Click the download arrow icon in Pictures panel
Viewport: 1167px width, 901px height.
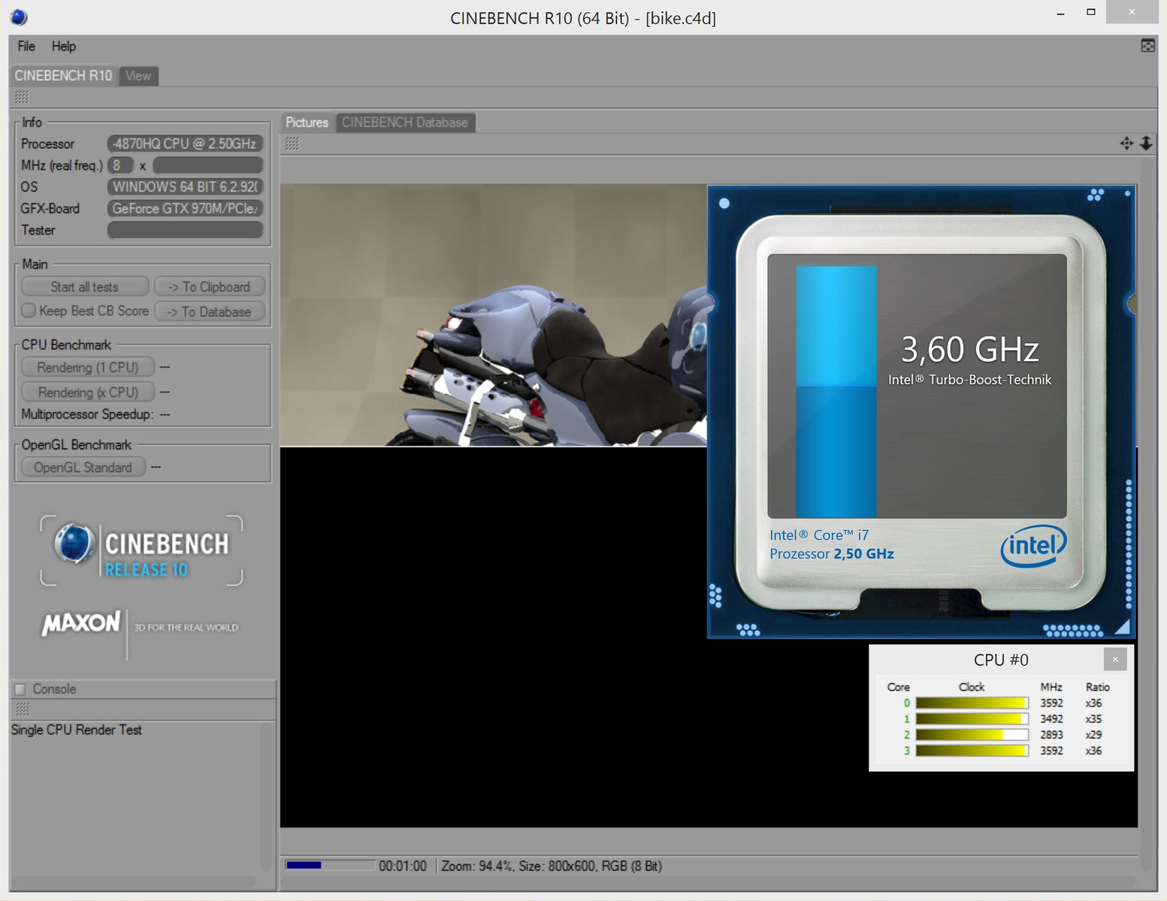[1146, 143]
